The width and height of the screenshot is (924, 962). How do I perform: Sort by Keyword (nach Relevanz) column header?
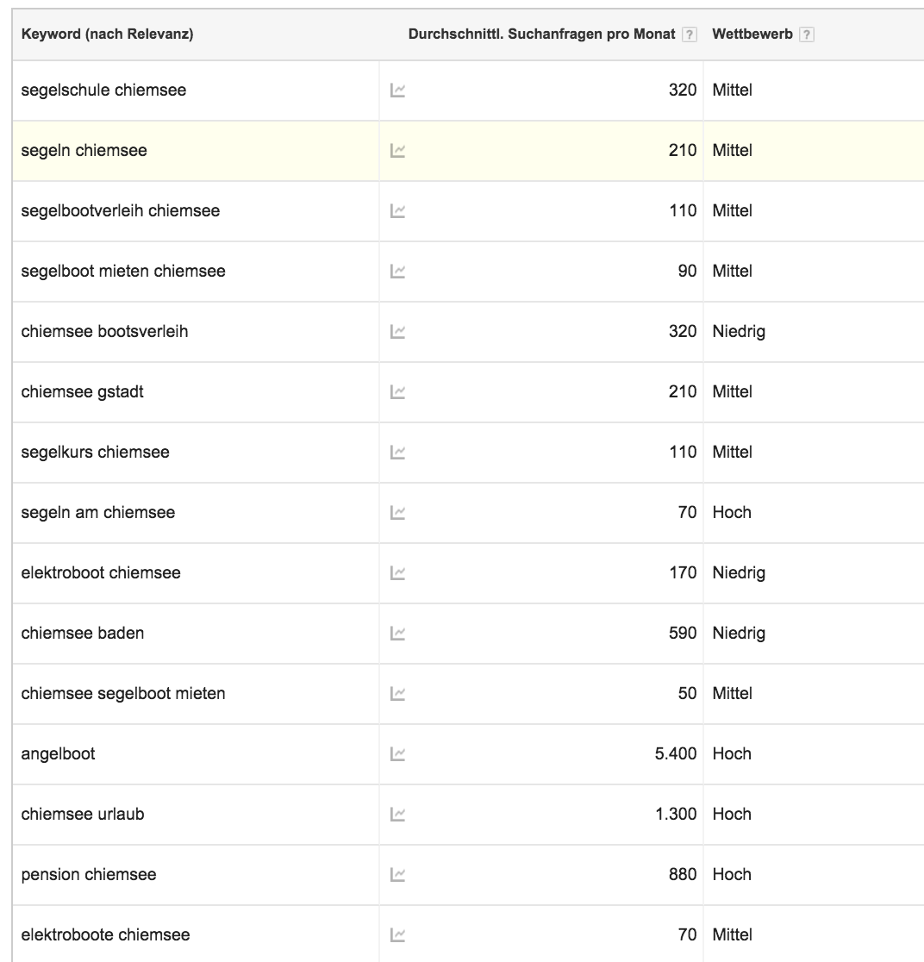[107, 34]
